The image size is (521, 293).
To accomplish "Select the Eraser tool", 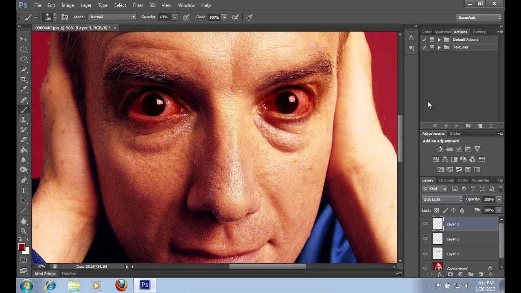I will coord(24,140).
